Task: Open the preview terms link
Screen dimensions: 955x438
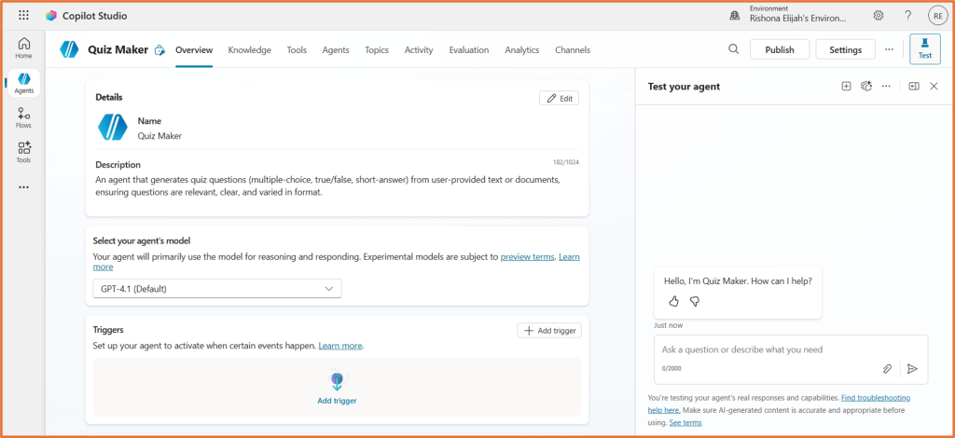Action: [x=527, y=256]
